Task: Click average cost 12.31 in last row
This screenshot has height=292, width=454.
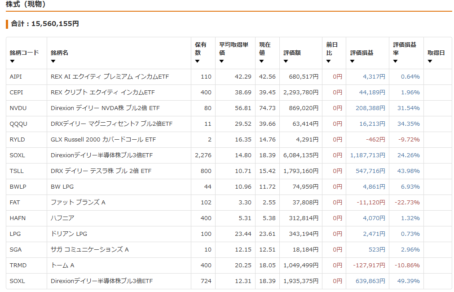Action: pyautogui.click(x=243, y=281)
